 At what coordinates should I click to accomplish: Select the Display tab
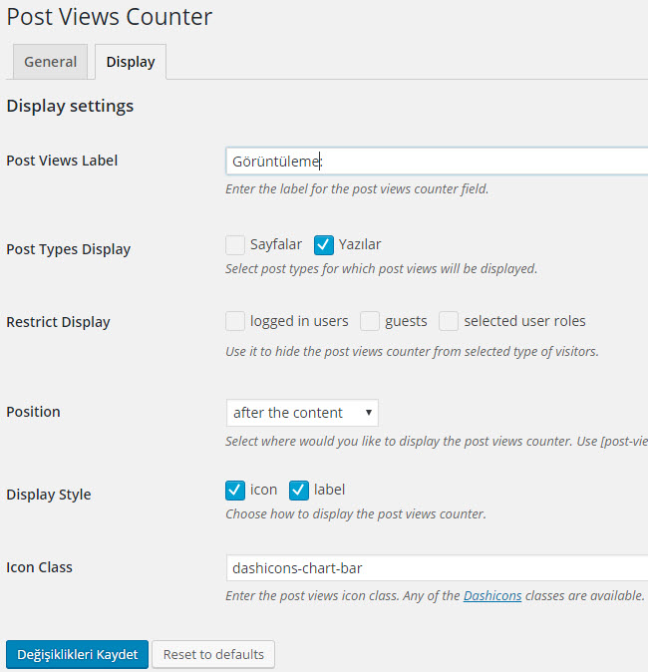(x=131, y=62)
